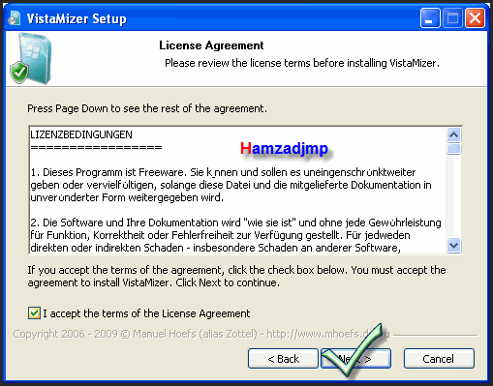Click the VistaMizer title bar installer icon

(x=15, y=18)
